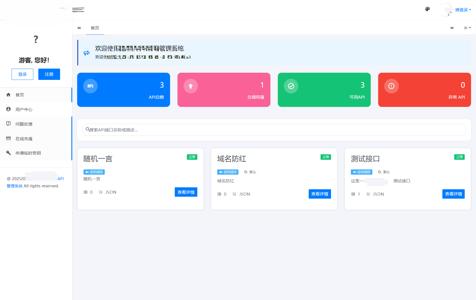The image size is (476, 300).
Task: Open the tab options list dropdown
Action: click(467, 28)
